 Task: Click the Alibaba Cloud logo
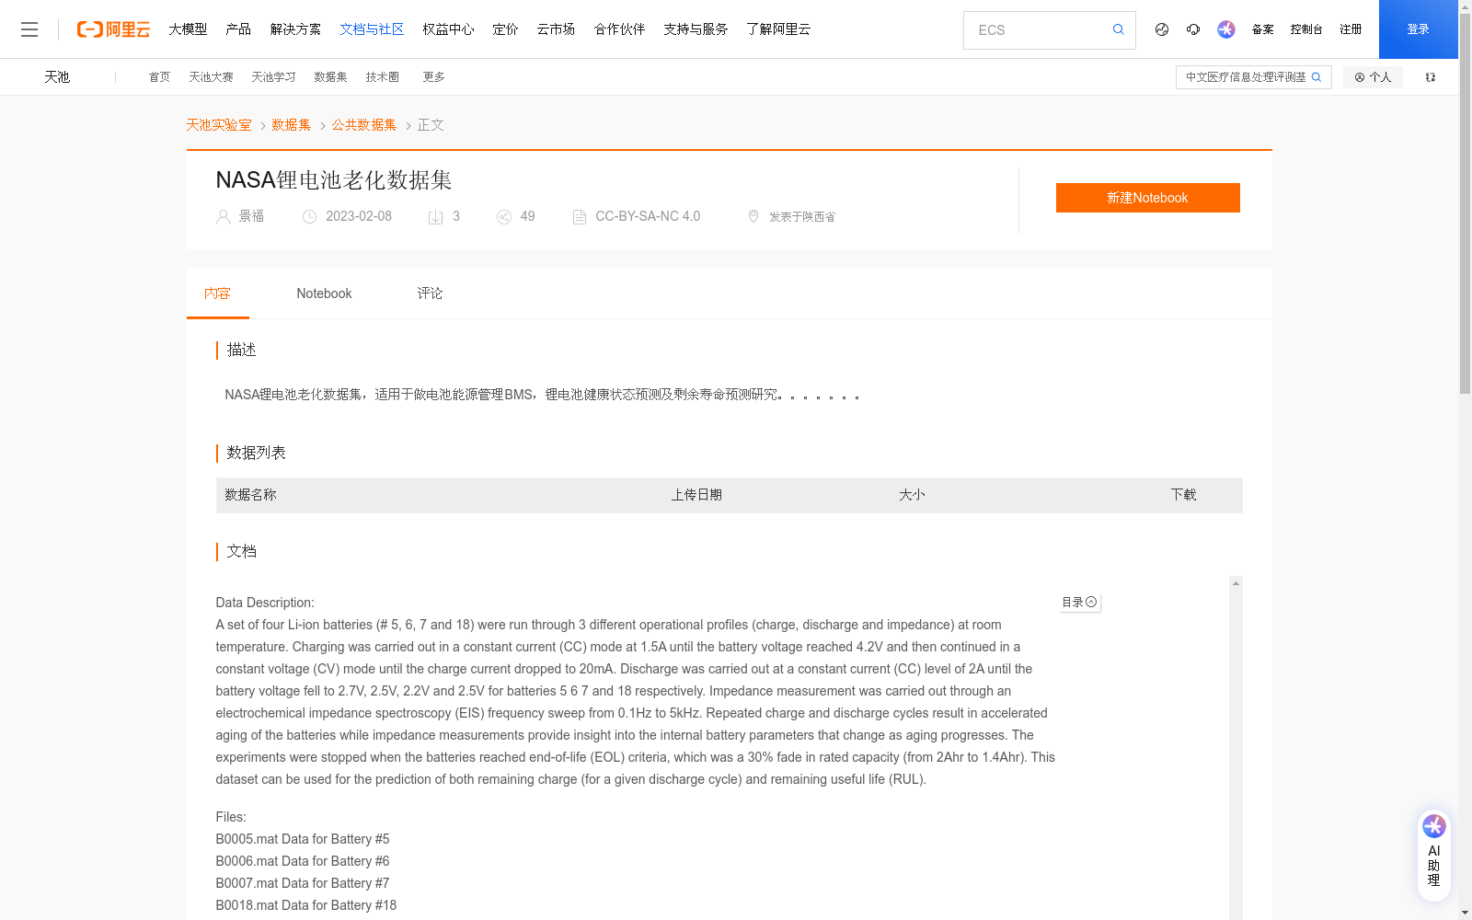(x=113, y=29)
